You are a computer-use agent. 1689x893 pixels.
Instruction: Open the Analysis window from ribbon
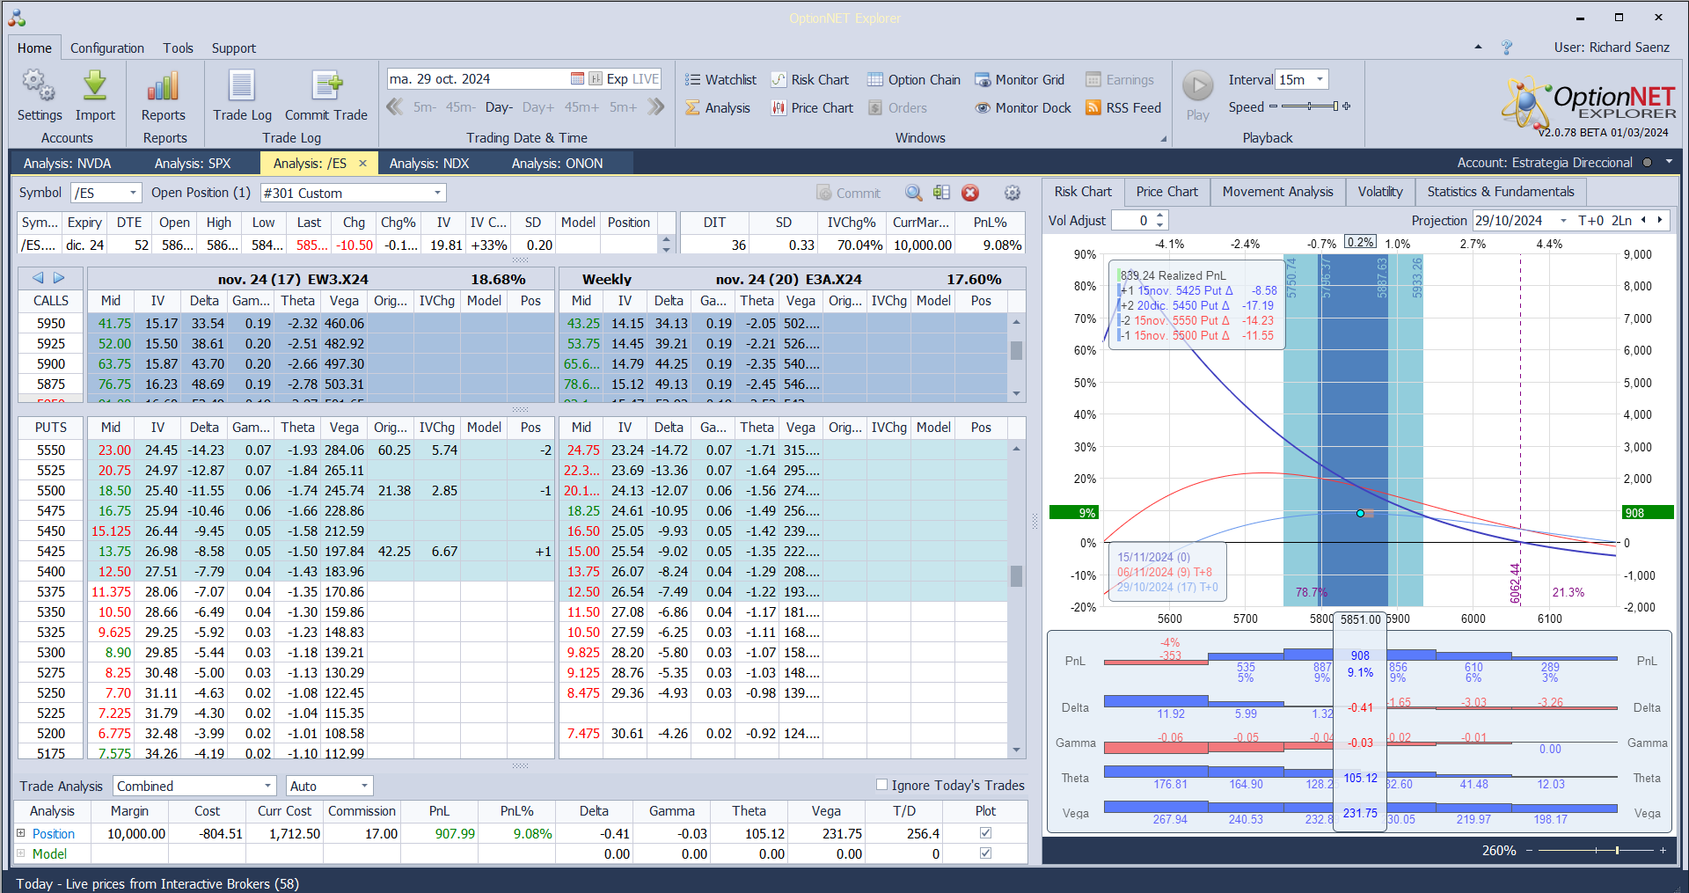coord(718,107)
